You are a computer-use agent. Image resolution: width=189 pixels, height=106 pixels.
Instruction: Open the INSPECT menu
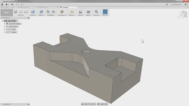click(72, 15)
